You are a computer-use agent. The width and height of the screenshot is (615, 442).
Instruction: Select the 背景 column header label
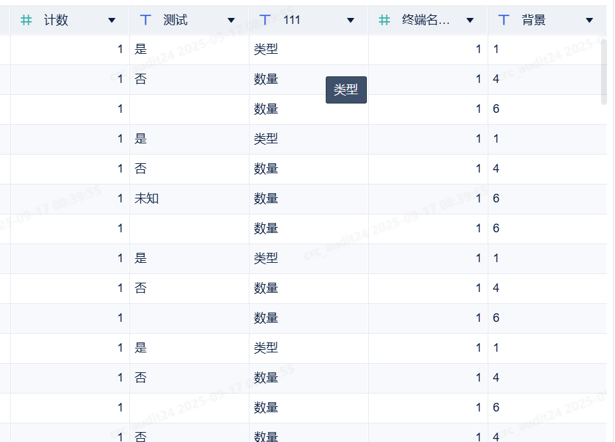pos(534,21)
